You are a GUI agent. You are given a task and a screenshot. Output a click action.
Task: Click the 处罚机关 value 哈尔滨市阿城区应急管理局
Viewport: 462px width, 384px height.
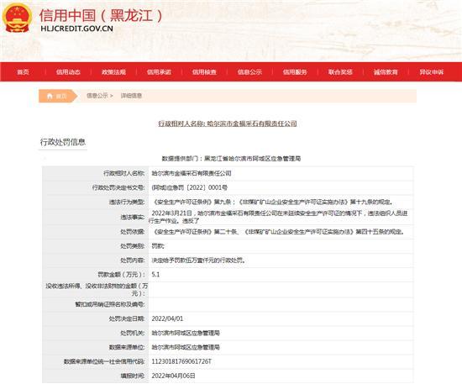point(186,333)
